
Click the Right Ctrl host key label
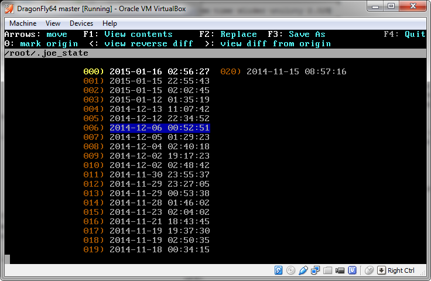point(401,270)
